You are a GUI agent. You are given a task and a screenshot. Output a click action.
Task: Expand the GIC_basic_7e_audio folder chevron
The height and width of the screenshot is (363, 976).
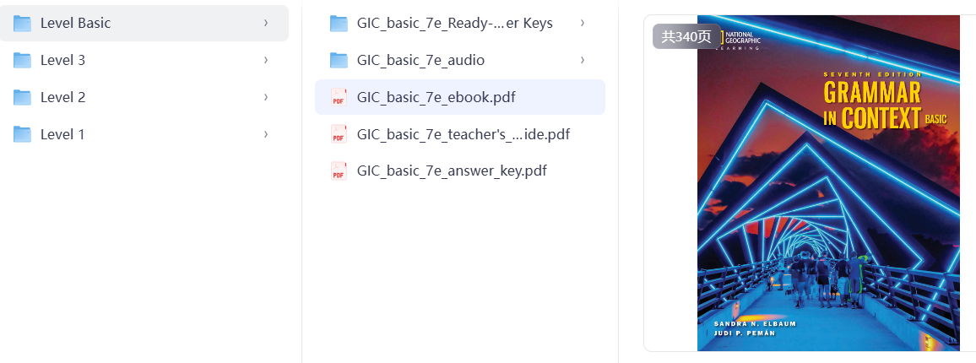(583, 60)
